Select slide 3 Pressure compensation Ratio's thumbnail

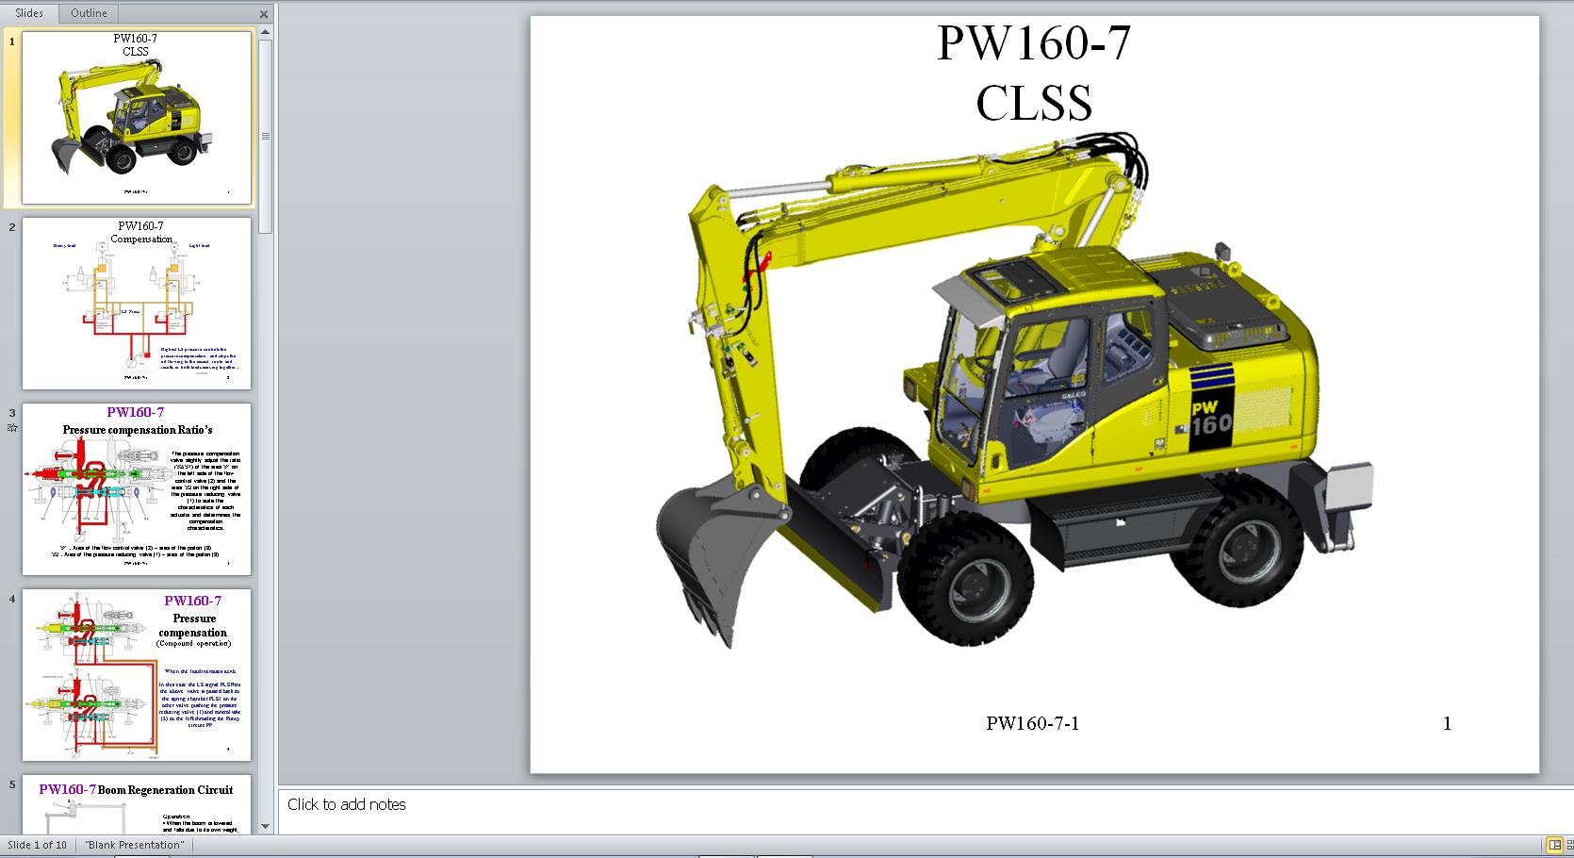coord(137,489)
